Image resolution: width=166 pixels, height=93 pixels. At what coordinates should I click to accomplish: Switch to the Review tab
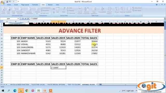tap(50, 5)
